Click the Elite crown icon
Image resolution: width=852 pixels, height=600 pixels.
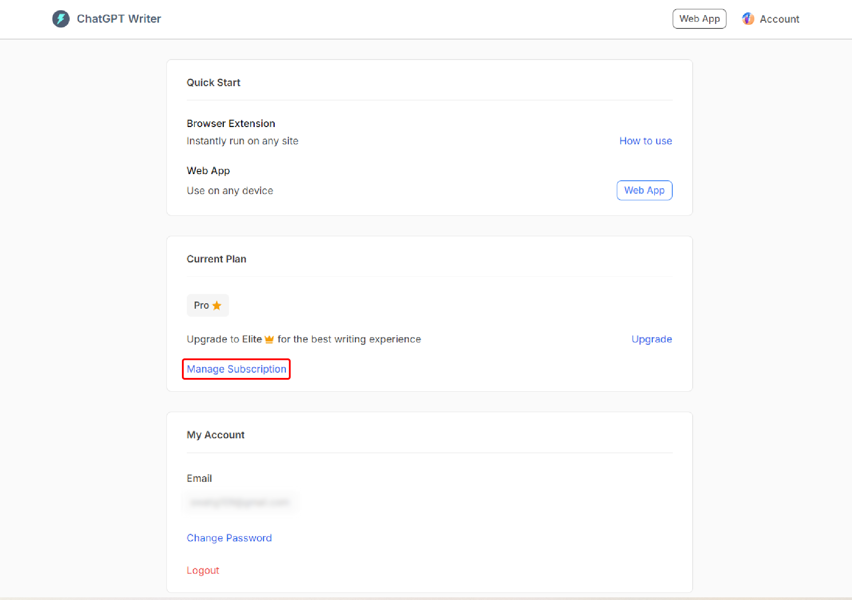[x=269, y=339]
